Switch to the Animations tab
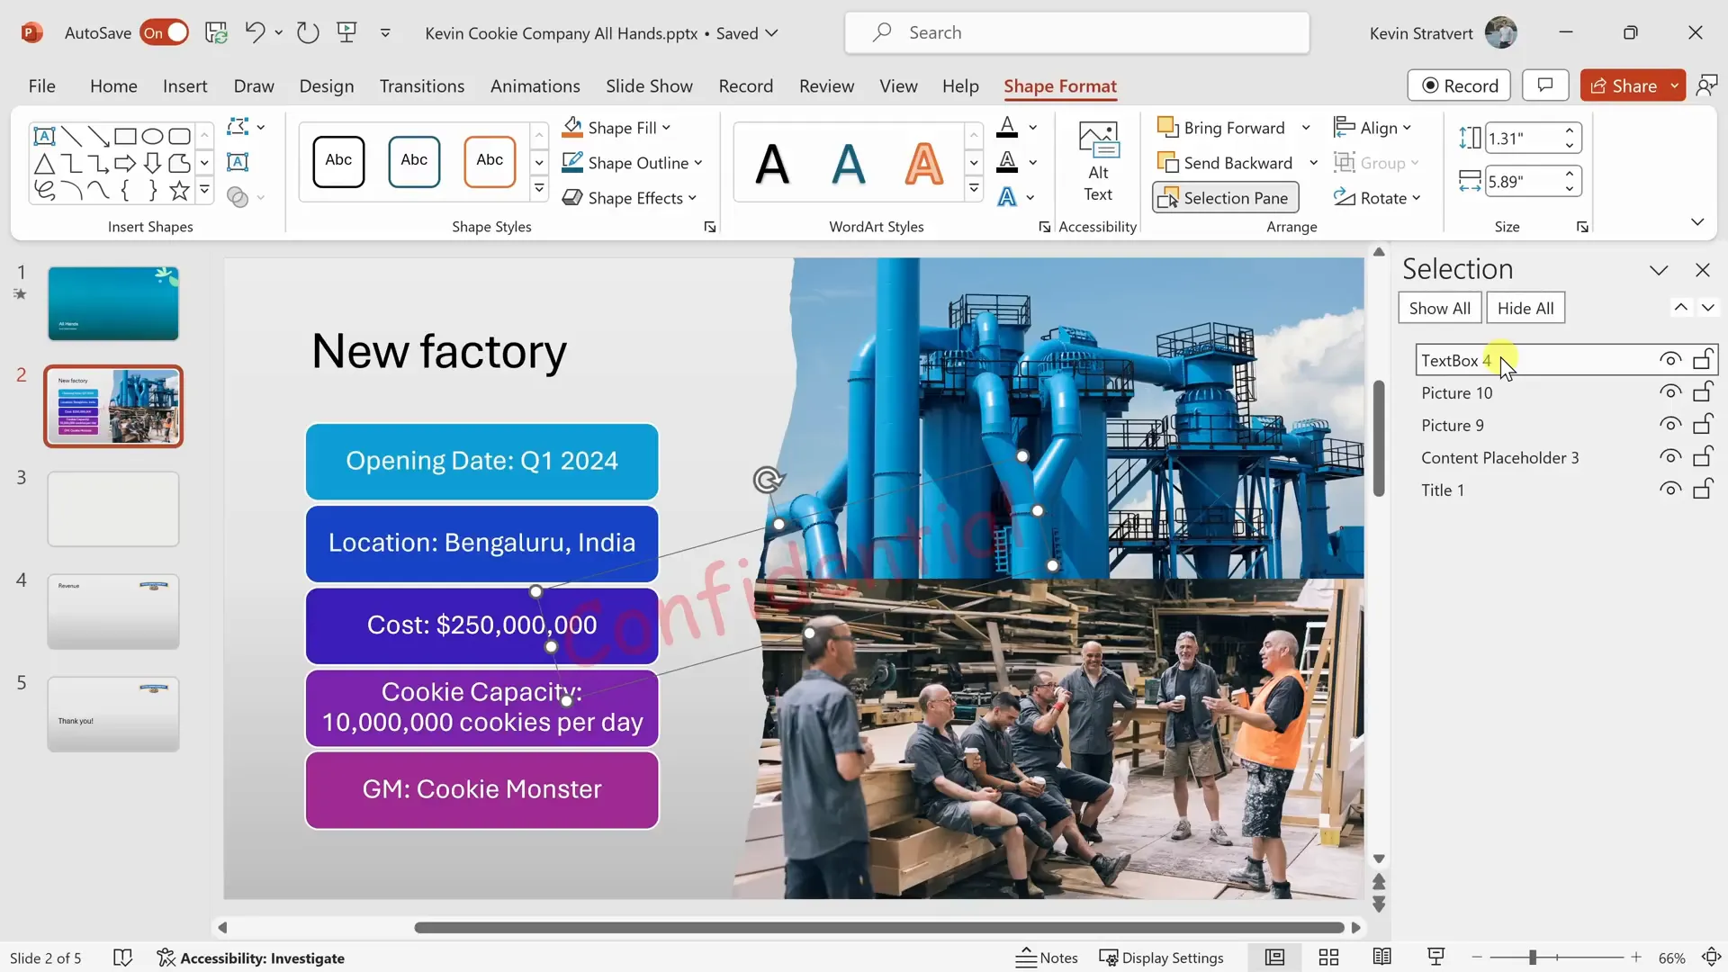The height and width of the screenshot is (972, 1728). click(x=535, y=86)
